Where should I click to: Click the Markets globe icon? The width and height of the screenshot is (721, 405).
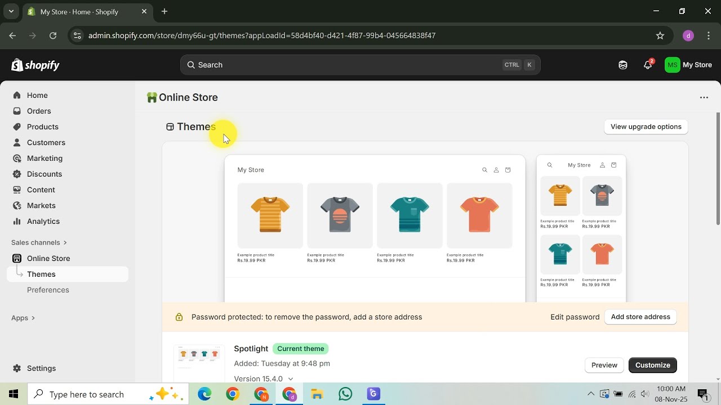(17, 205)
